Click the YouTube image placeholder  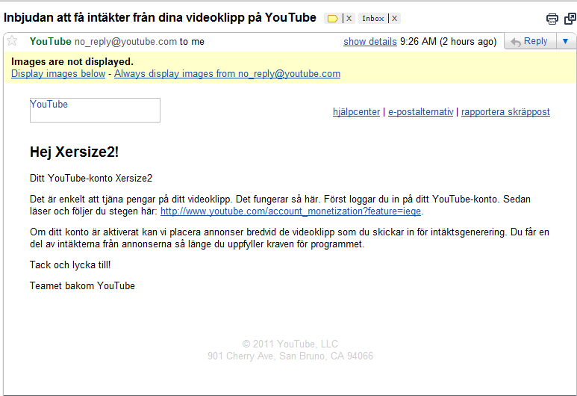95,110
